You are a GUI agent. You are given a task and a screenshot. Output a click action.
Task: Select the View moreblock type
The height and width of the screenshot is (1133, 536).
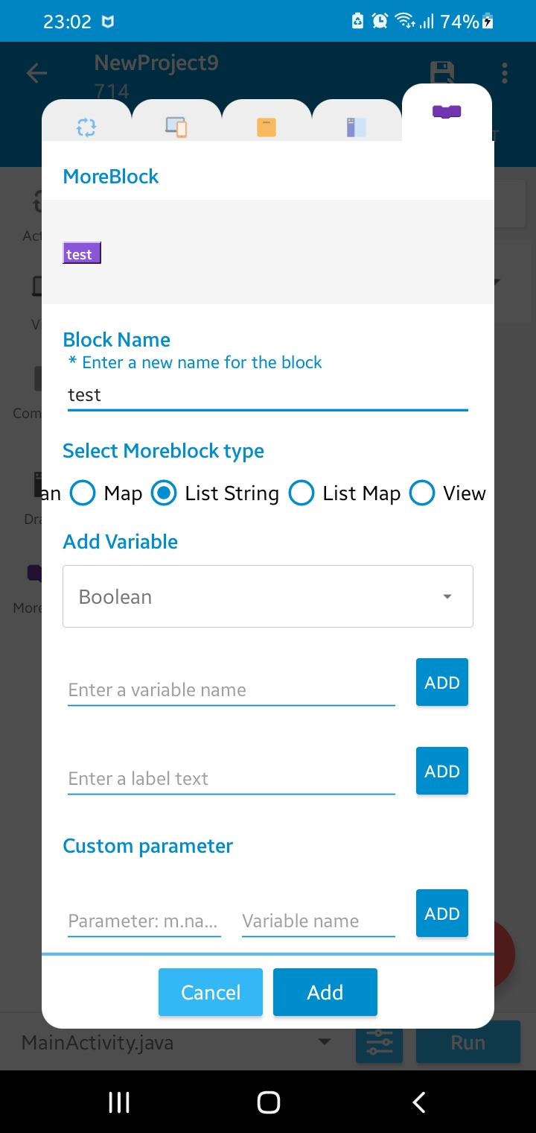click(422, 493)
